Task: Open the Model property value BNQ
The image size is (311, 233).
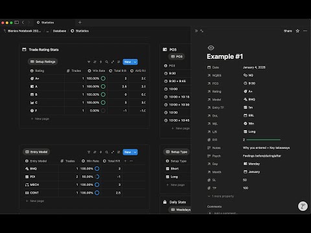Action: pyautogui.click(x=249, y=100)
